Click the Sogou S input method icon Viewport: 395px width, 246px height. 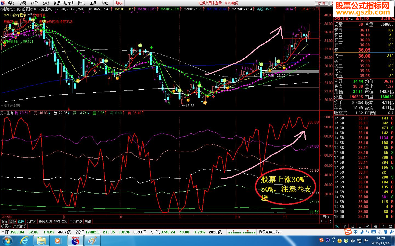[348, 232]
